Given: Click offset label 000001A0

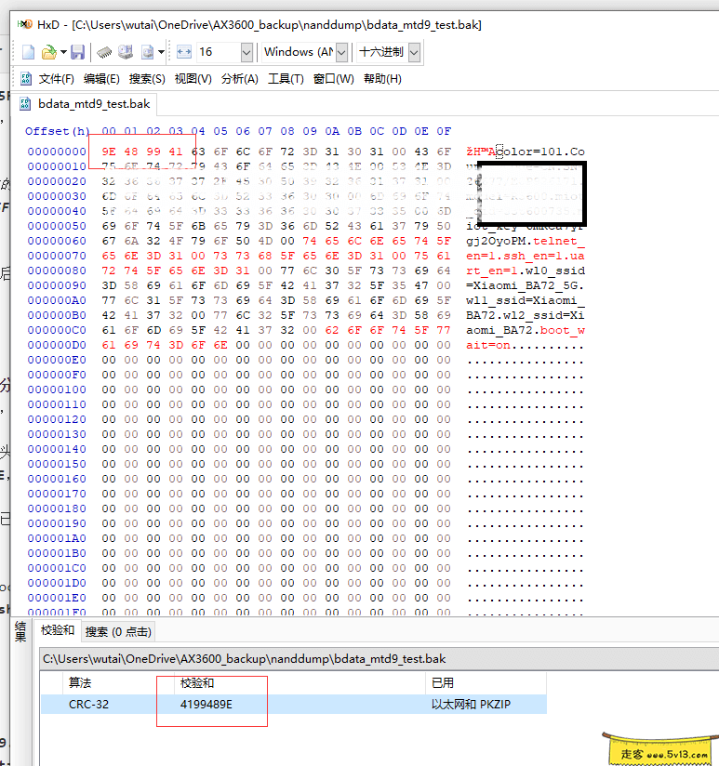Looking at the screenshot, I should (x=57, y=538).
